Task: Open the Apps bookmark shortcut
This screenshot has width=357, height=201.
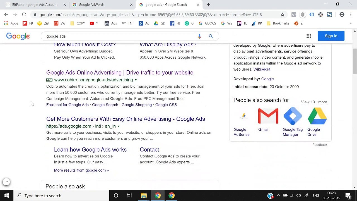Action: (x=11, y=23)
